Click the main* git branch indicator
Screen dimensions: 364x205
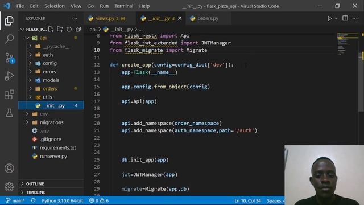pos(15,200)
